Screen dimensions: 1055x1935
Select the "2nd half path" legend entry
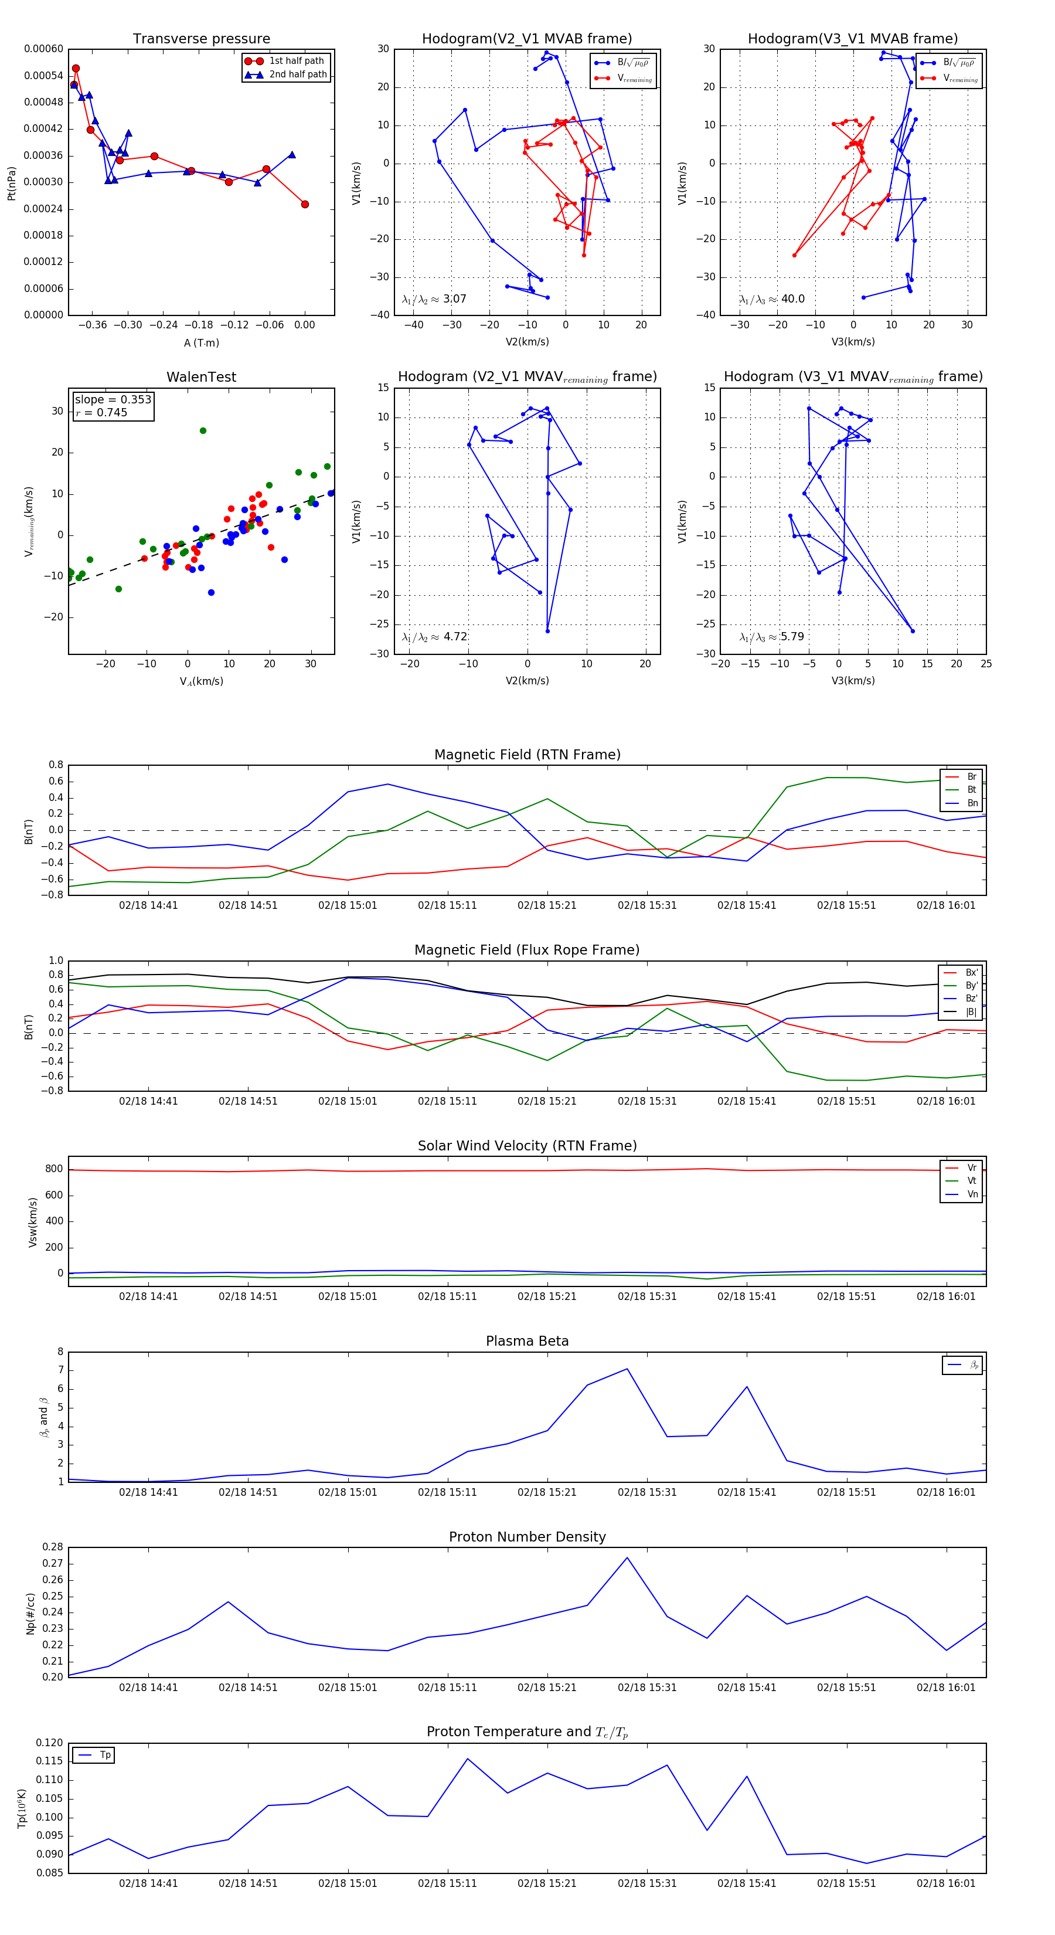point(286,74)
